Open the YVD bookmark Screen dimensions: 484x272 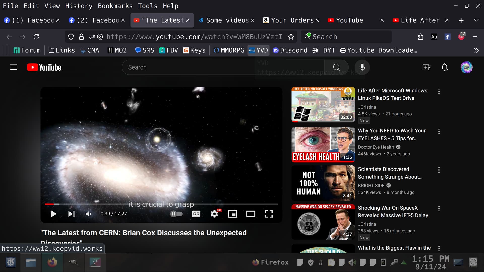[x=259, y=50]
